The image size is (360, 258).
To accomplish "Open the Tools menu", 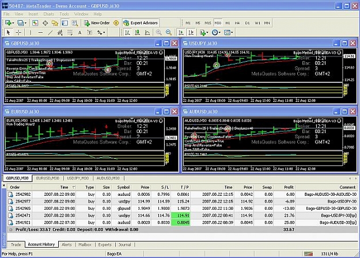I will click(x=64, y=14).
